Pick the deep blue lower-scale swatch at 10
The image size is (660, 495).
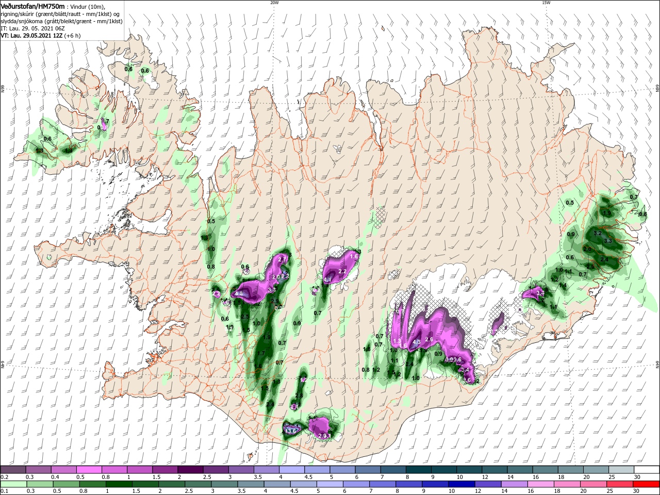(x=461, y=484)
